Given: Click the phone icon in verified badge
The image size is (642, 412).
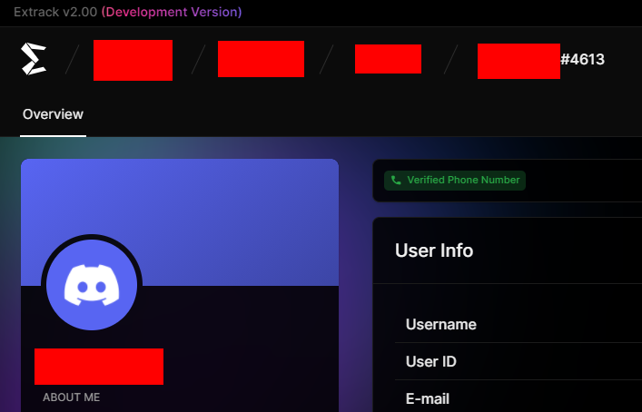Looking at the screenshot, I should coord(396,180).
